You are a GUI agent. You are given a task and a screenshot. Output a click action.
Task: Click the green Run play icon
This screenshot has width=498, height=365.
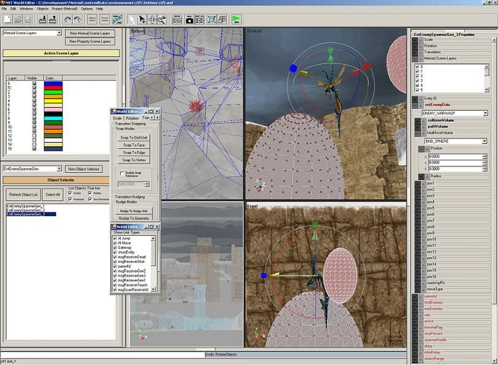point(236,20)
